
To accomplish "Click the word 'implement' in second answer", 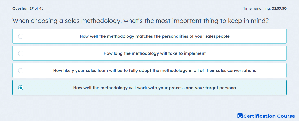I will tap(195, 53).
